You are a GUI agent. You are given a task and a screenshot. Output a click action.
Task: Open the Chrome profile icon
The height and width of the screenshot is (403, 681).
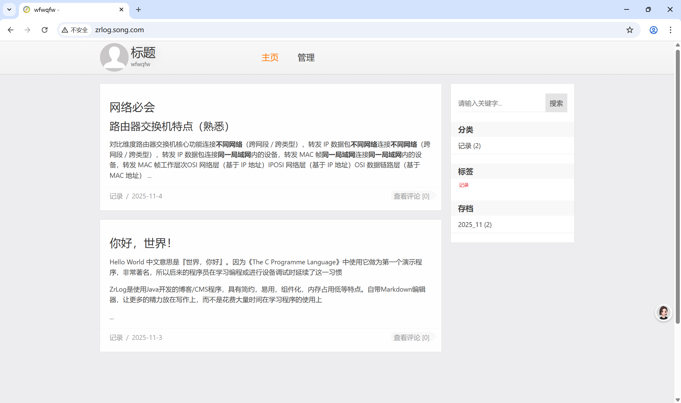[x=653, y=30]
